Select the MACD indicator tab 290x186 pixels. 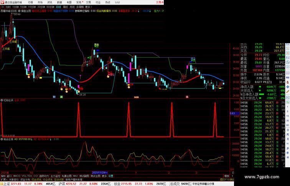click(16, 176)
